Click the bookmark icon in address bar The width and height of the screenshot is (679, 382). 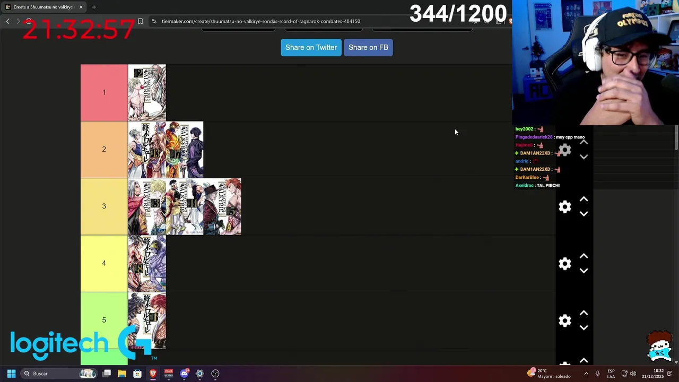[x=140, y=21]
